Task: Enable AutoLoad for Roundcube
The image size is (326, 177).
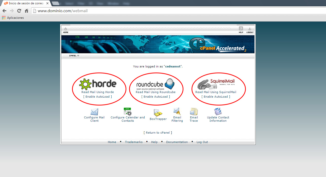Action: coord(156,97)
